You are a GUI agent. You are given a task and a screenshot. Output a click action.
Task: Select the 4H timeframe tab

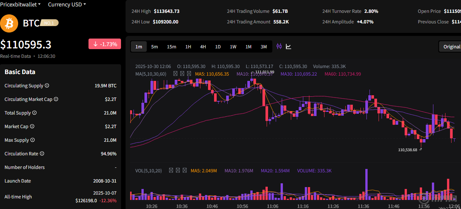[203, 47]
